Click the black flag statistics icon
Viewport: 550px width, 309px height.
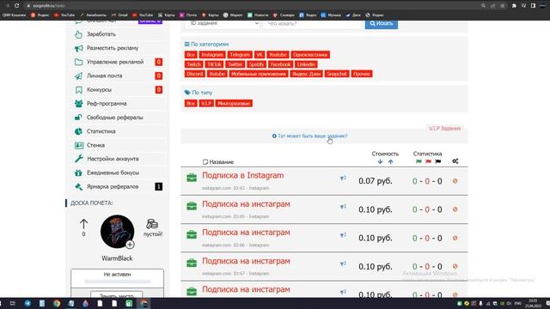438,161
